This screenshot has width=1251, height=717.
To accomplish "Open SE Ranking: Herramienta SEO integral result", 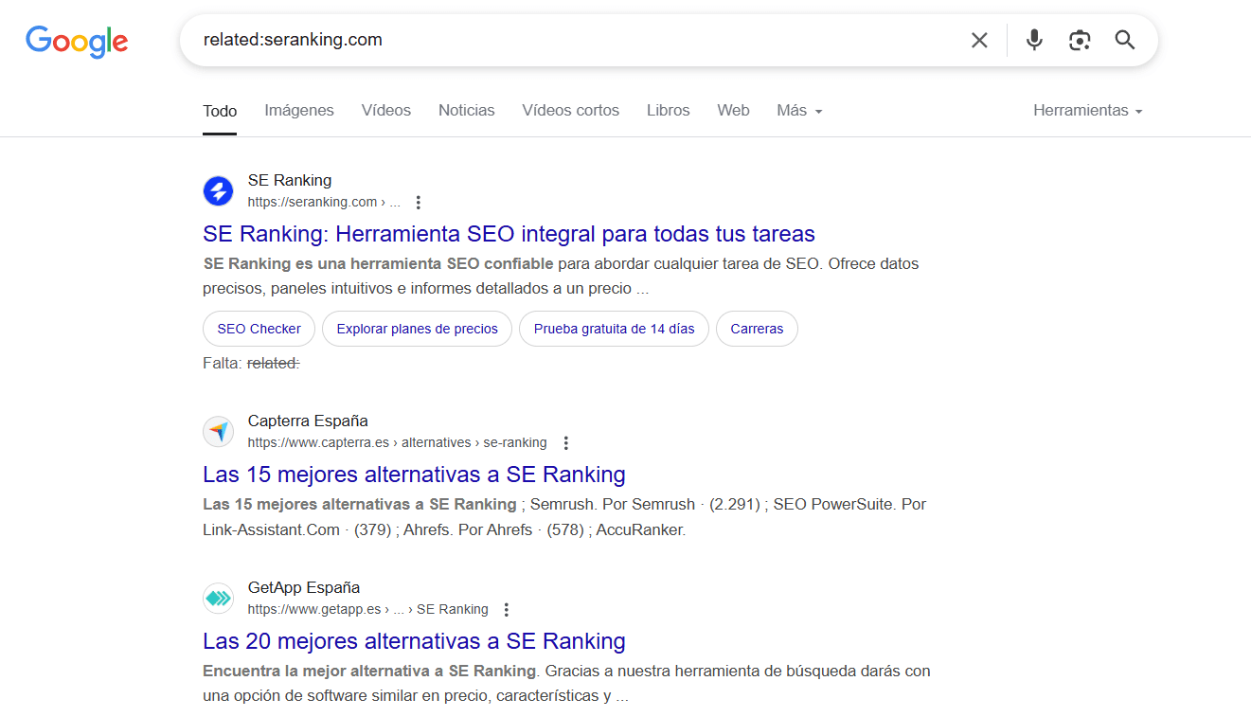I will [509, 234].
